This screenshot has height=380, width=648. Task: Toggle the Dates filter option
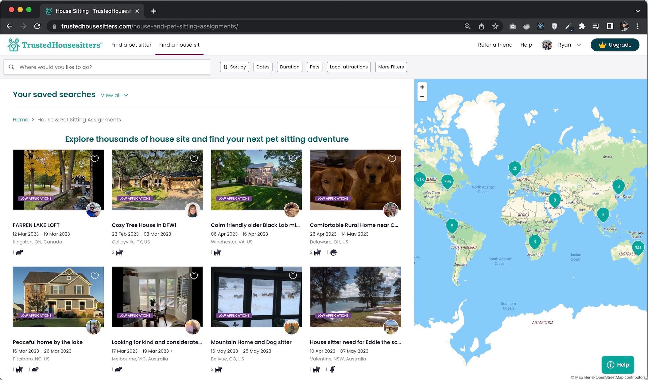point(262,67)
